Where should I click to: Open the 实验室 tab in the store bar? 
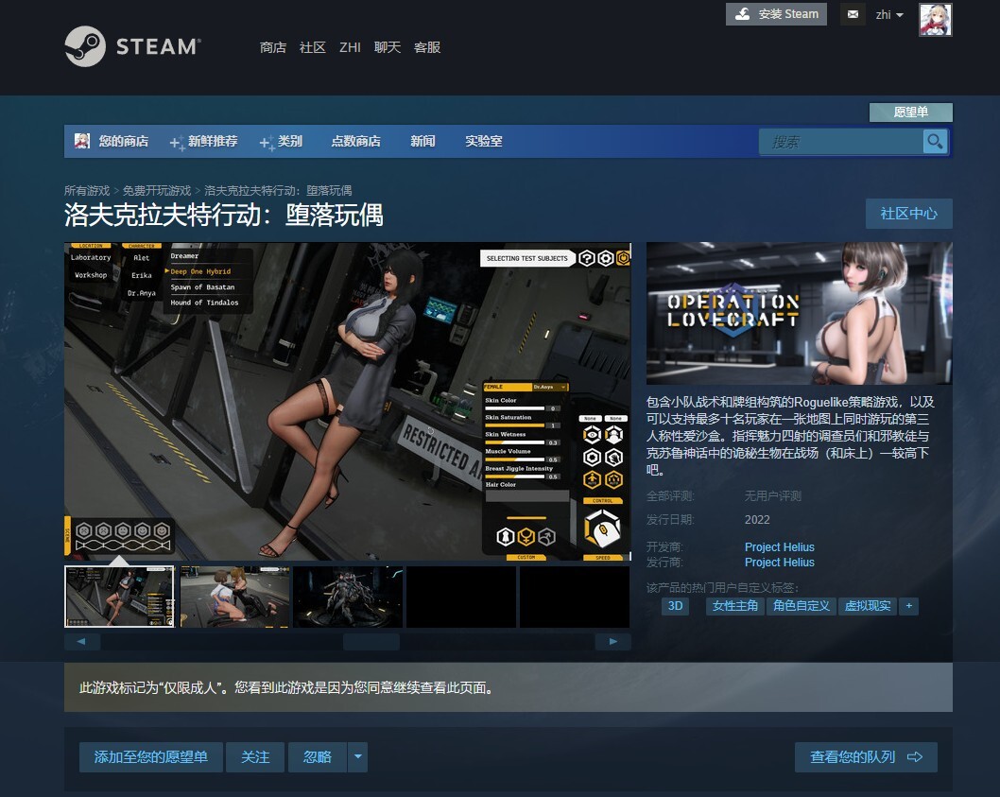483,141
